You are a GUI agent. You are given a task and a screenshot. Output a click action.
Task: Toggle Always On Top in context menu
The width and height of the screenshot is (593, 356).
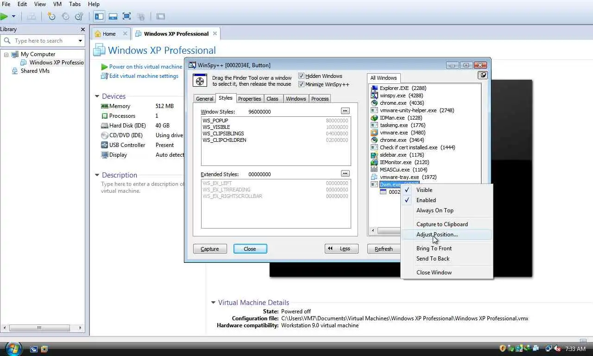pos(447,210)
